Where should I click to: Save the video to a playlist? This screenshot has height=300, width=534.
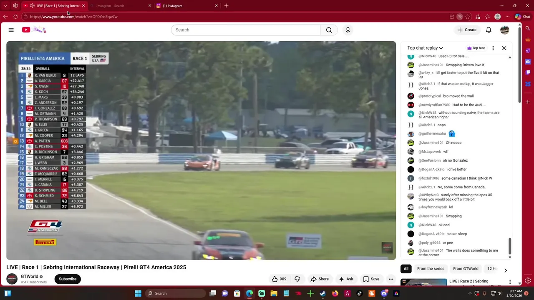[x=371, y=279]
